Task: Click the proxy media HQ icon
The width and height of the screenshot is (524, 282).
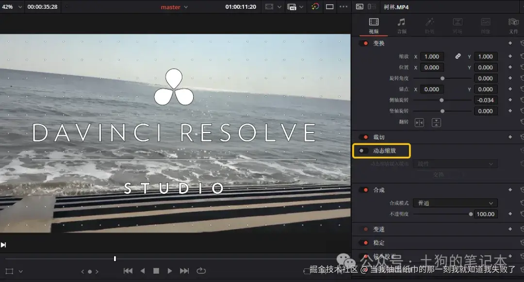Action: (x=292, y=7)
